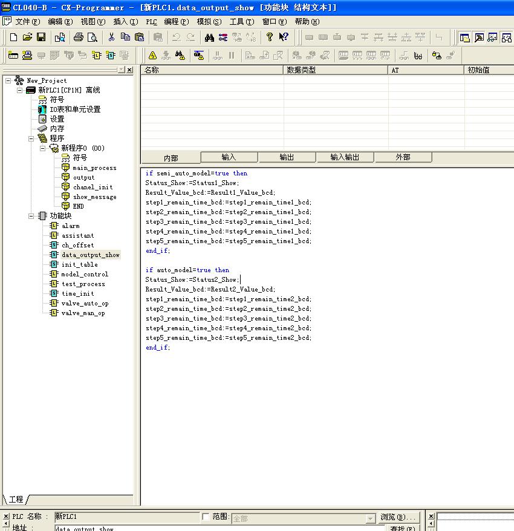
Task: Collapse the 功能块 tree node
Action: tap(31, 216)
